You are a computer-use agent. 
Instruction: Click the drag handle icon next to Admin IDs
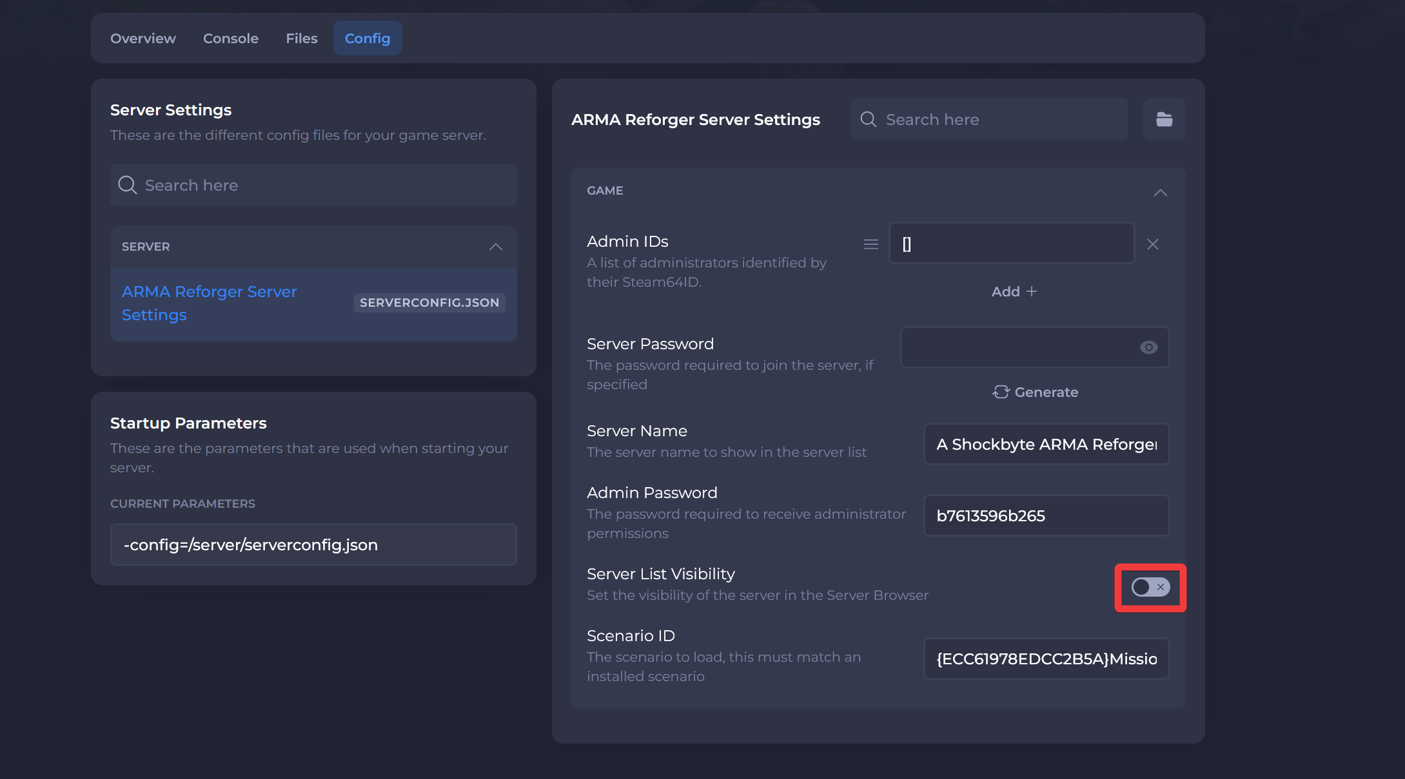(870, 244)
